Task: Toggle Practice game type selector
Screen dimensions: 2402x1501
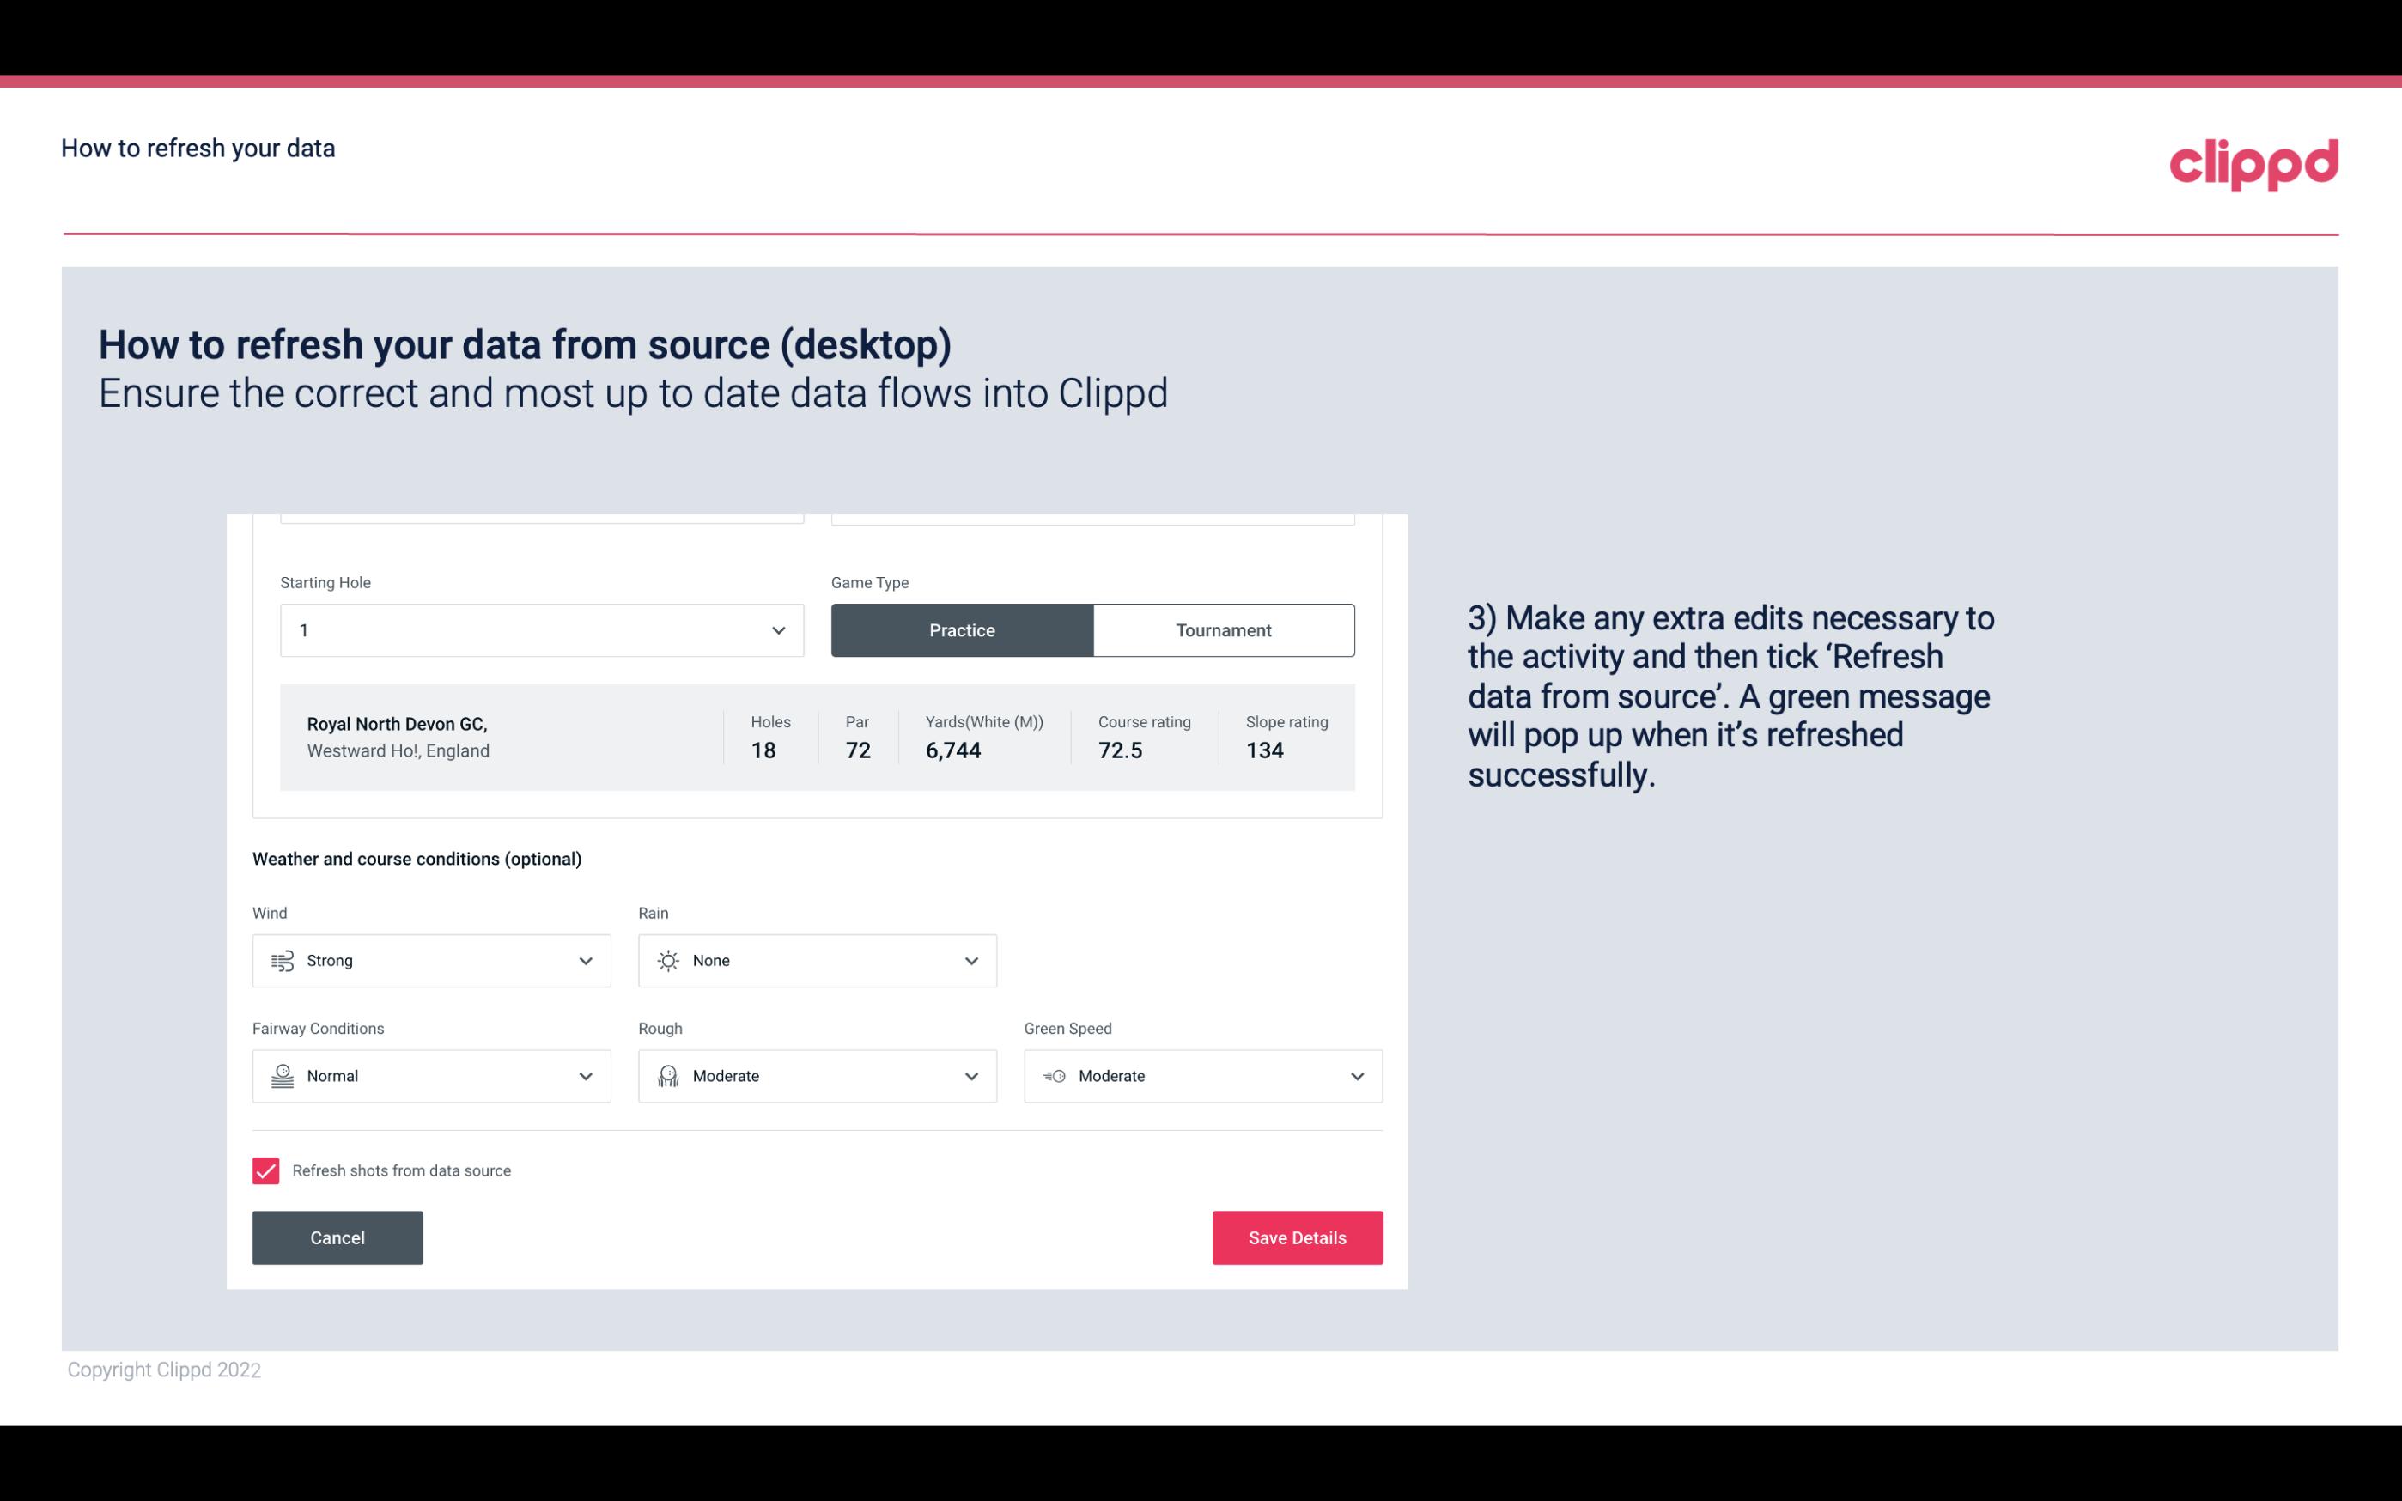Action: click(962, 629)
